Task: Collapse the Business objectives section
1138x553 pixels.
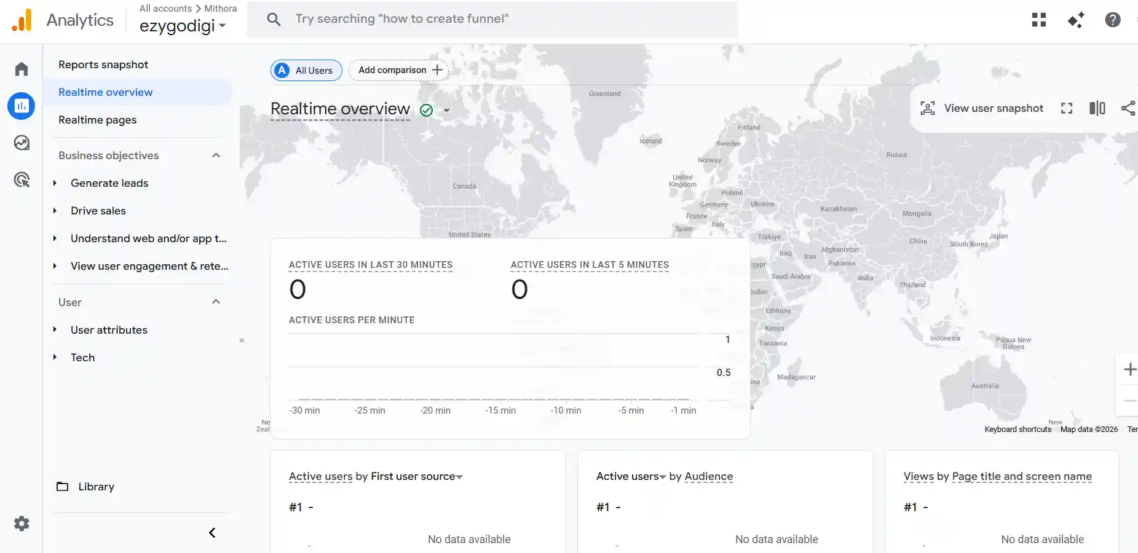Action: (215, 155)
